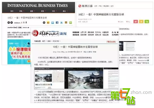
Task: Click 首页 in the 环球收藏网 breadcrumb
Action: pyautogui.click(x=44, y=41)
